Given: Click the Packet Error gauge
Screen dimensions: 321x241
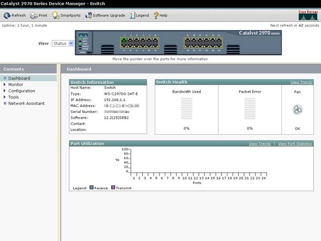Looking at the screenshot, I should (x=250, y=109).
